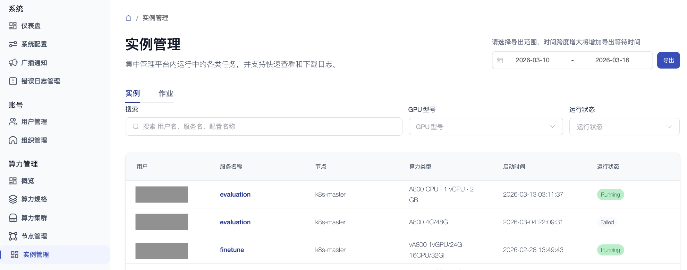Select the 实例 tab
This screenshot has width=687, height=270.
coord(133,93)
